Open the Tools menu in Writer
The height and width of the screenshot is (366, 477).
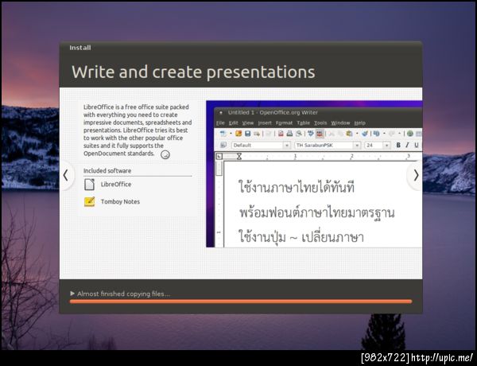click(320, 123)
